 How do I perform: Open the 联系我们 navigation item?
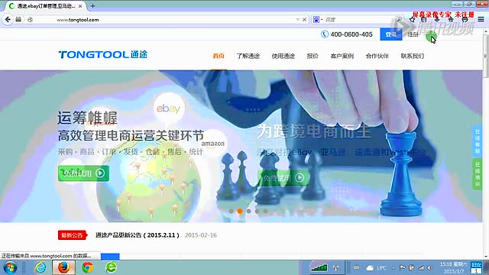click(x=413, y=56)
